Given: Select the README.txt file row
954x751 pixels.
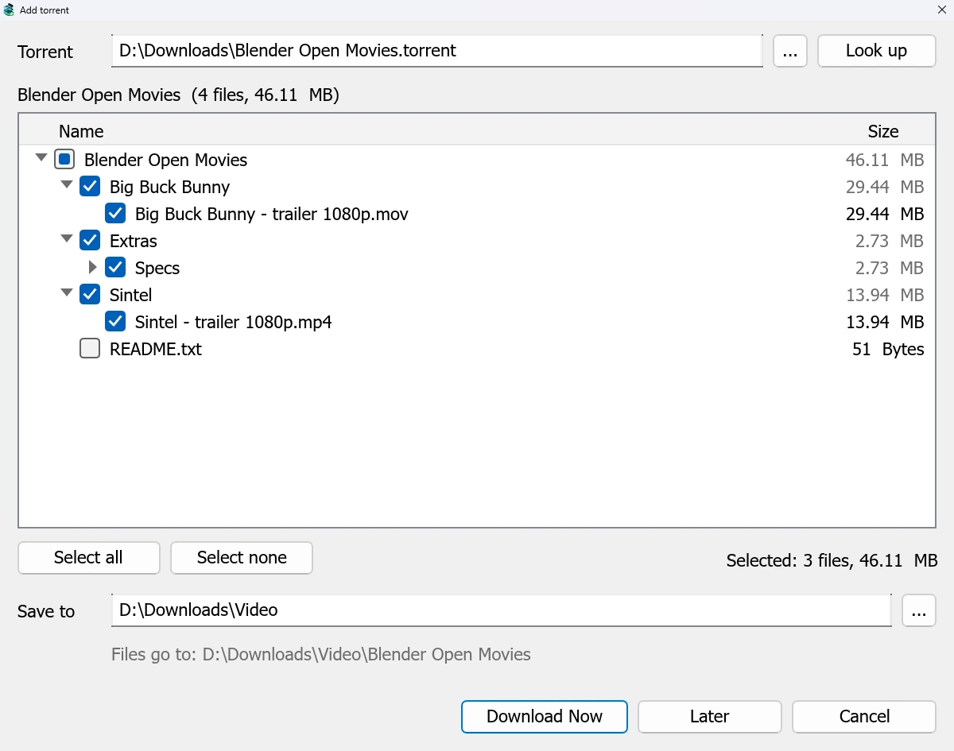Looking at the screenshot, I should point(476,349).
